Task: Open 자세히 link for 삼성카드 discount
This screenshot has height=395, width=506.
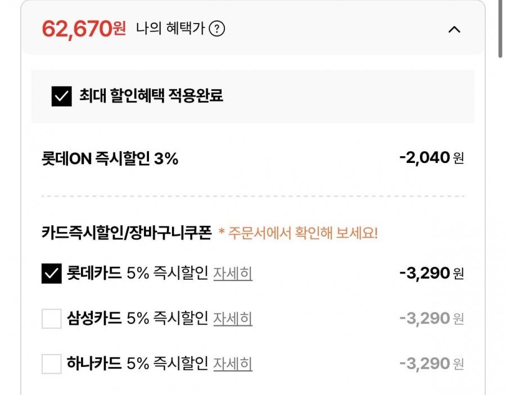Action: click(232, 319)
